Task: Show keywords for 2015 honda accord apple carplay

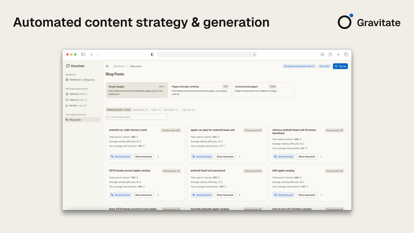Action: click(x=143, y=195)
